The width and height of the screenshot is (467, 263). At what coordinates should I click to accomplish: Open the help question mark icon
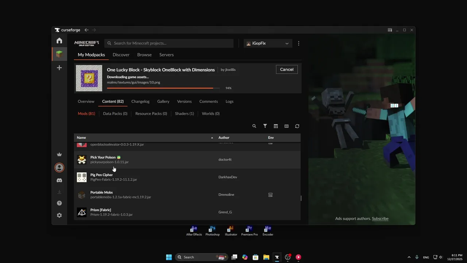pyautogui.click(x=59, y=203)
